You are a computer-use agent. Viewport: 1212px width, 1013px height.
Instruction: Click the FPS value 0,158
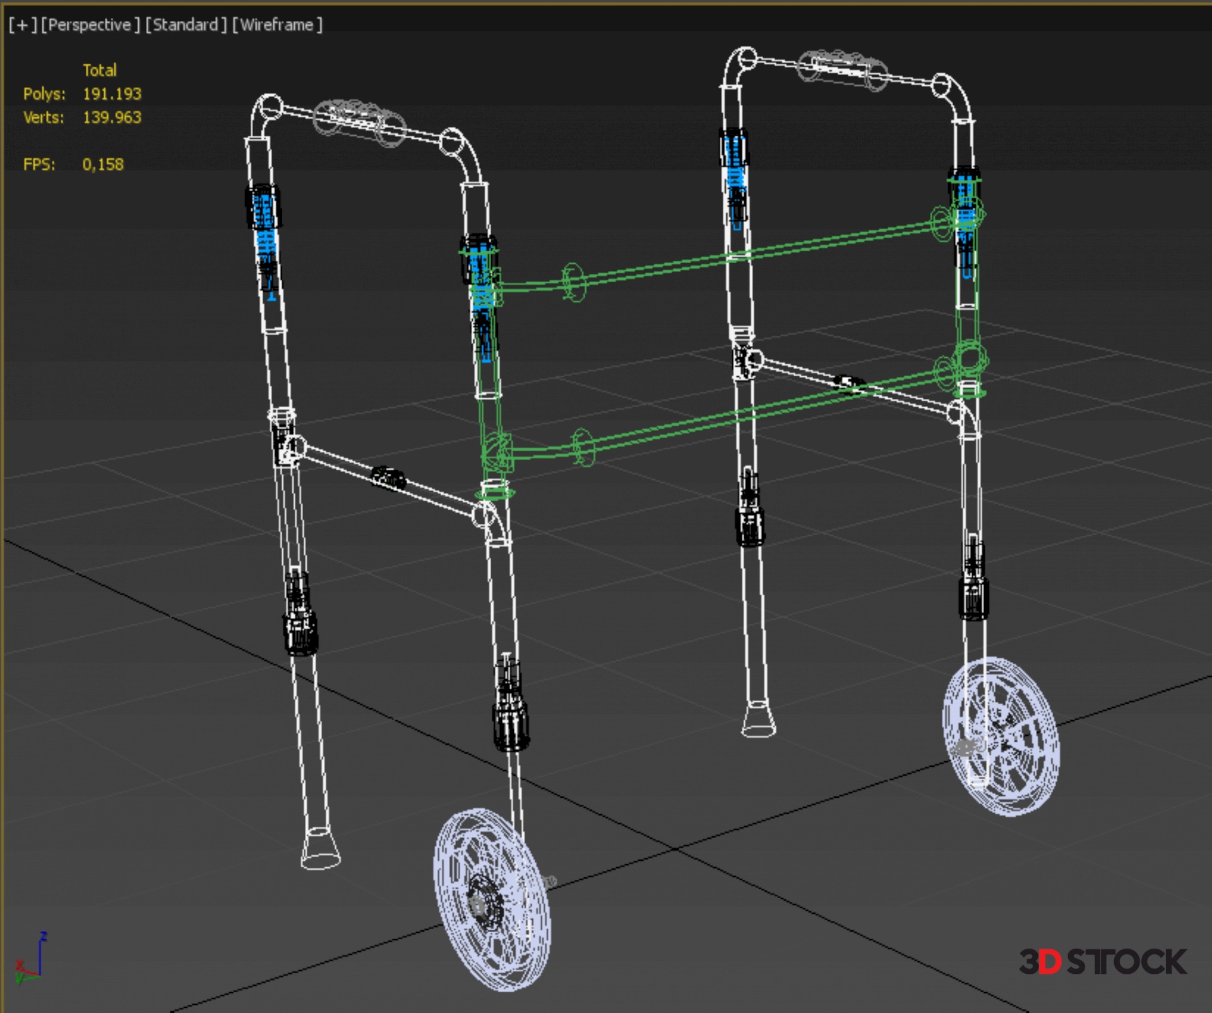click(x=103, y=165)
